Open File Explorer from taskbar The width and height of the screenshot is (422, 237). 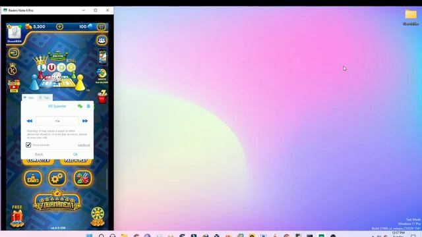[x=124, y=236]
